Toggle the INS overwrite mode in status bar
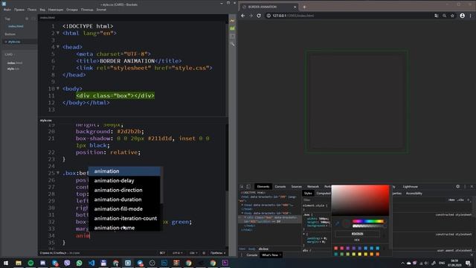Screen dimensions: 476x268 click(x=162, y=253)
